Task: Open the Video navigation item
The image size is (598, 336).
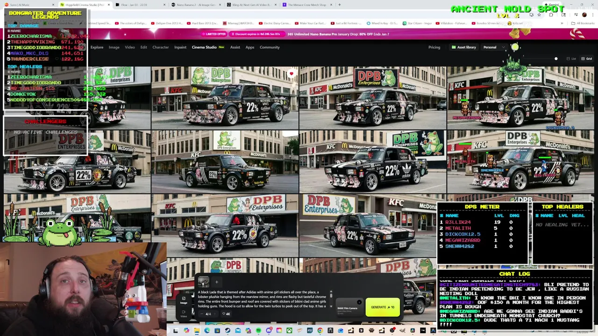Action: [130, 47]
